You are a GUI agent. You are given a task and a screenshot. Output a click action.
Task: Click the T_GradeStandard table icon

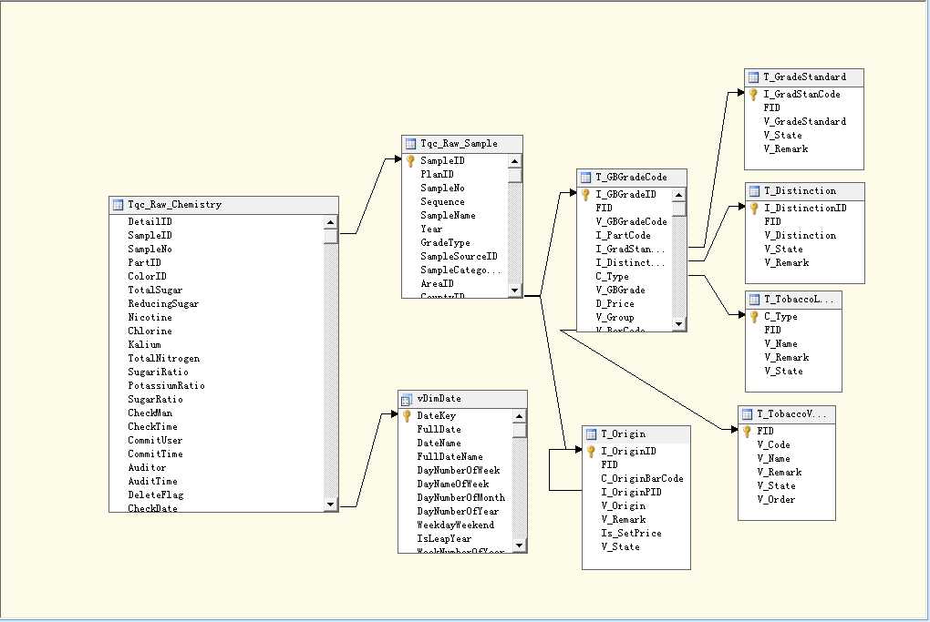[753, 77]
